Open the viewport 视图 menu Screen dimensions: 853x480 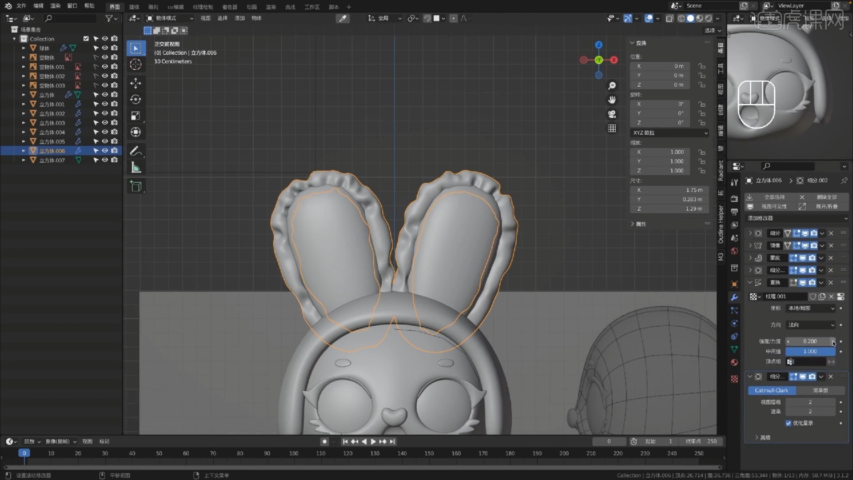[x=205, y=18]
